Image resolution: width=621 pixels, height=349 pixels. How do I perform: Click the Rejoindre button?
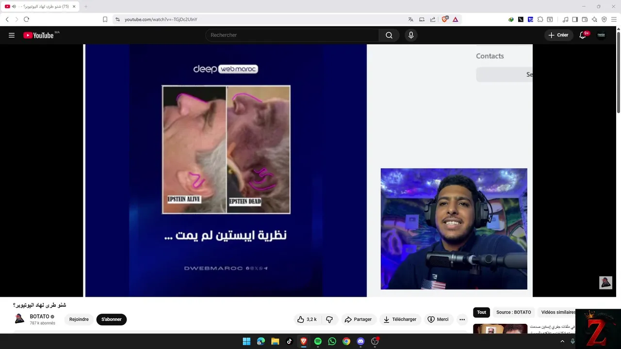[79, 319]
